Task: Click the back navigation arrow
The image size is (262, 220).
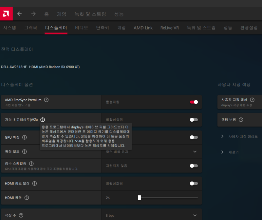Action: (x=19, y=13)
